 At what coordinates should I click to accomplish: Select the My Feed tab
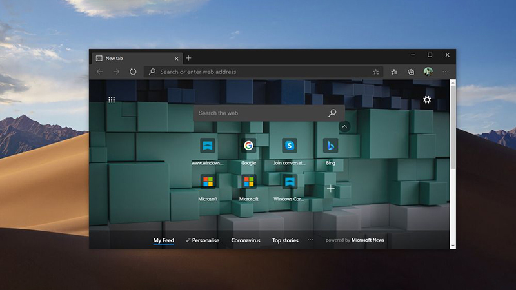pyautogui.click(x=164, y=240)
